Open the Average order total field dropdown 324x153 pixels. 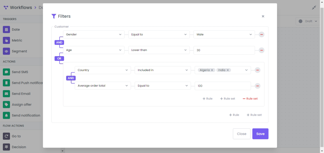pyautogui.click(x=103, y=86)
